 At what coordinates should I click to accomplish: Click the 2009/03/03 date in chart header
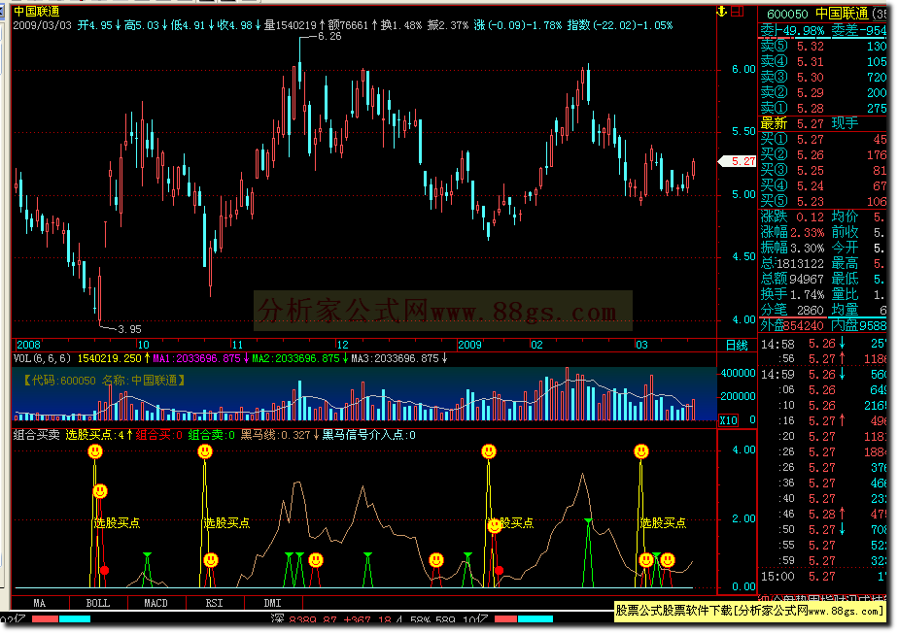(43, 26)
